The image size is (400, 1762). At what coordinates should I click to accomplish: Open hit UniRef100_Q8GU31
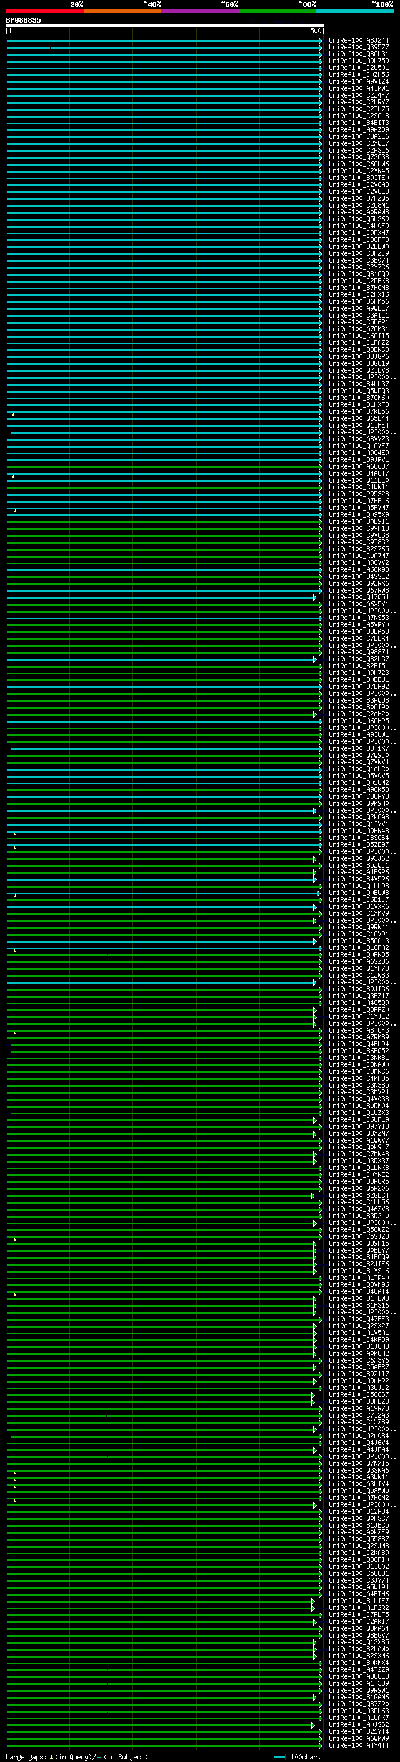point(359,54)
